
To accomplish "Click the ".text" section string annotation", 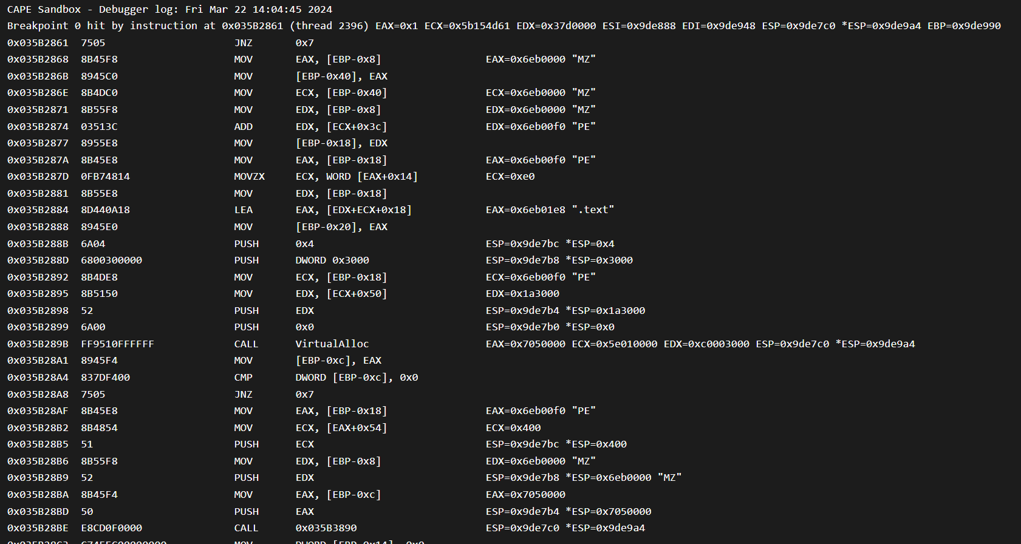I will click(593, 209).
